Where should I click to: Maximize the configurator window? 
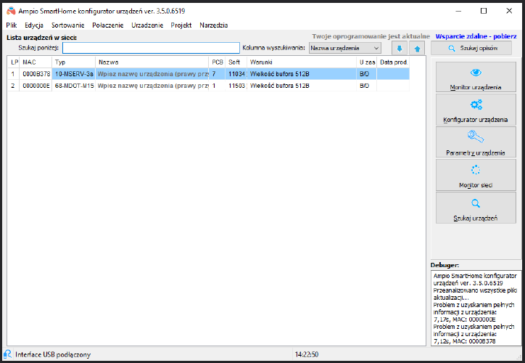[x=484, y=11]
